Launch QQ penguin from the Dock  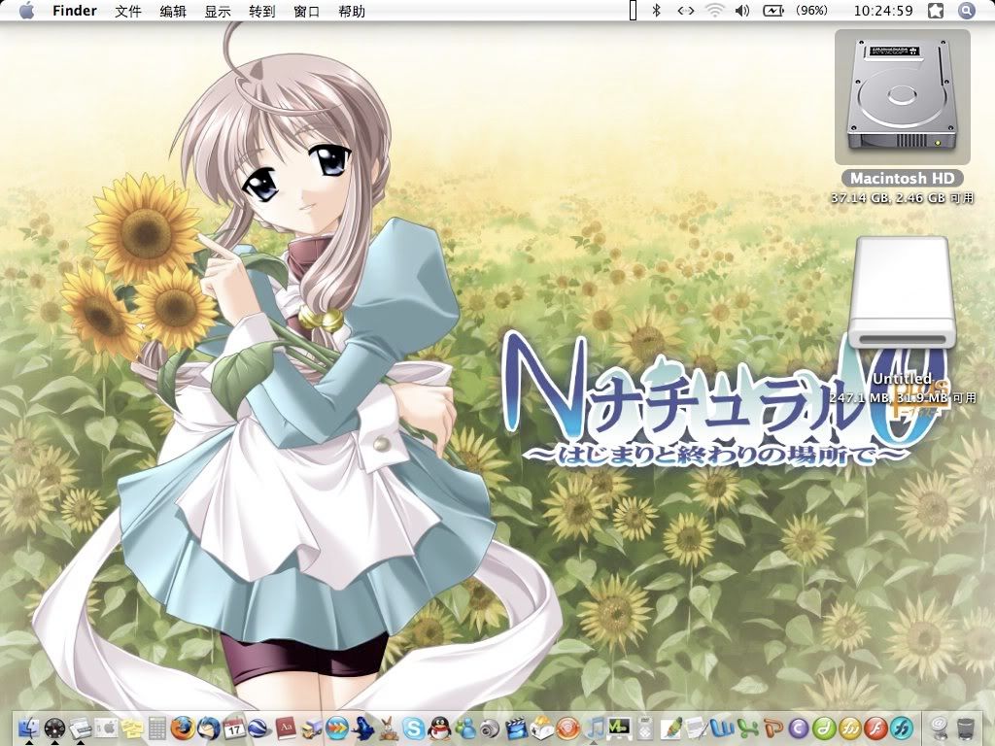click(x=439, y=729)
